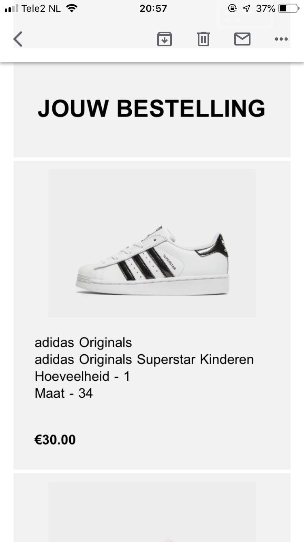304x542 pixels.
Task: Mark the email unread via envelope icon
Action: (242, 39)
